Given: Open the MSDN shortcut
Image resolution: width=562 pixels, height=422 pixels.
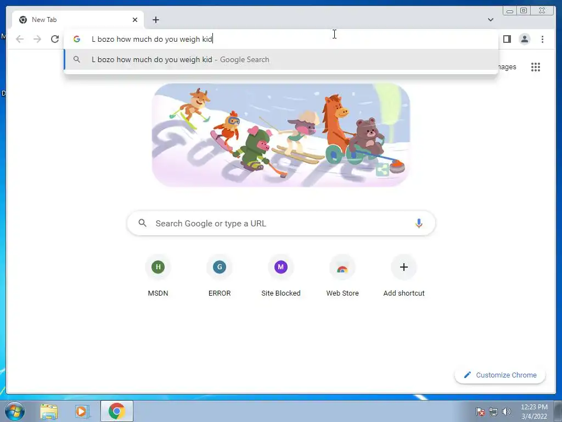Looking at the screenshot, I should [158, 276].
